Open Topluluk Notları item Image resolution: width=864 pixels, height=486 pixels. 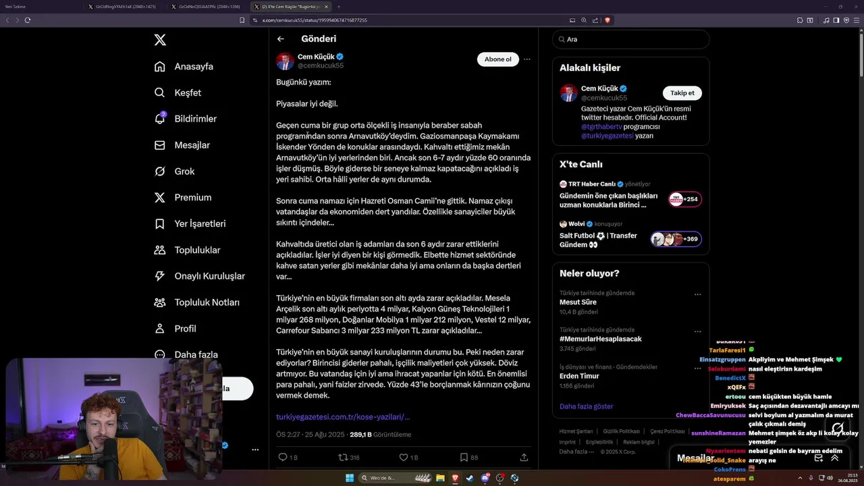click(196, 302)
